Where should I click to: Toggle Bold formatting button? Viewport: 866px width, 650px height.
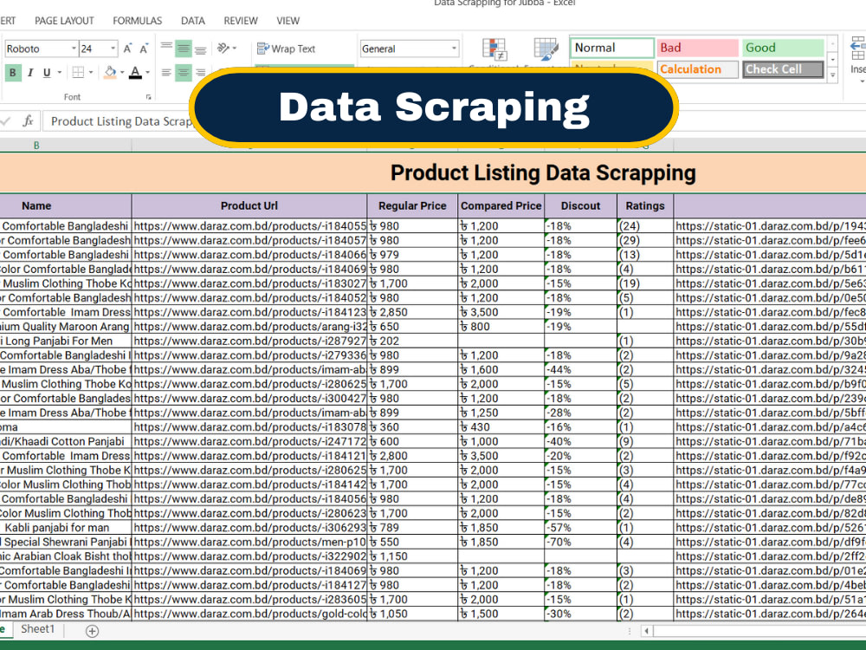[13, 73]
